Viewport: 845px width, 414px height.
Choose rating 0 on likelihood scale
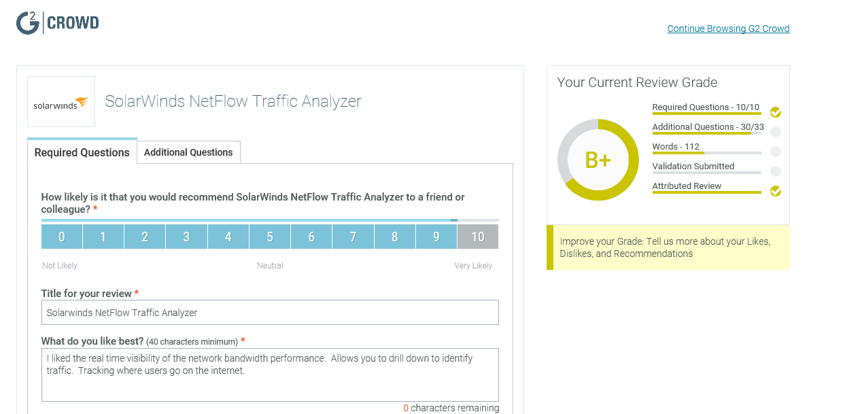tap(62, 237)
